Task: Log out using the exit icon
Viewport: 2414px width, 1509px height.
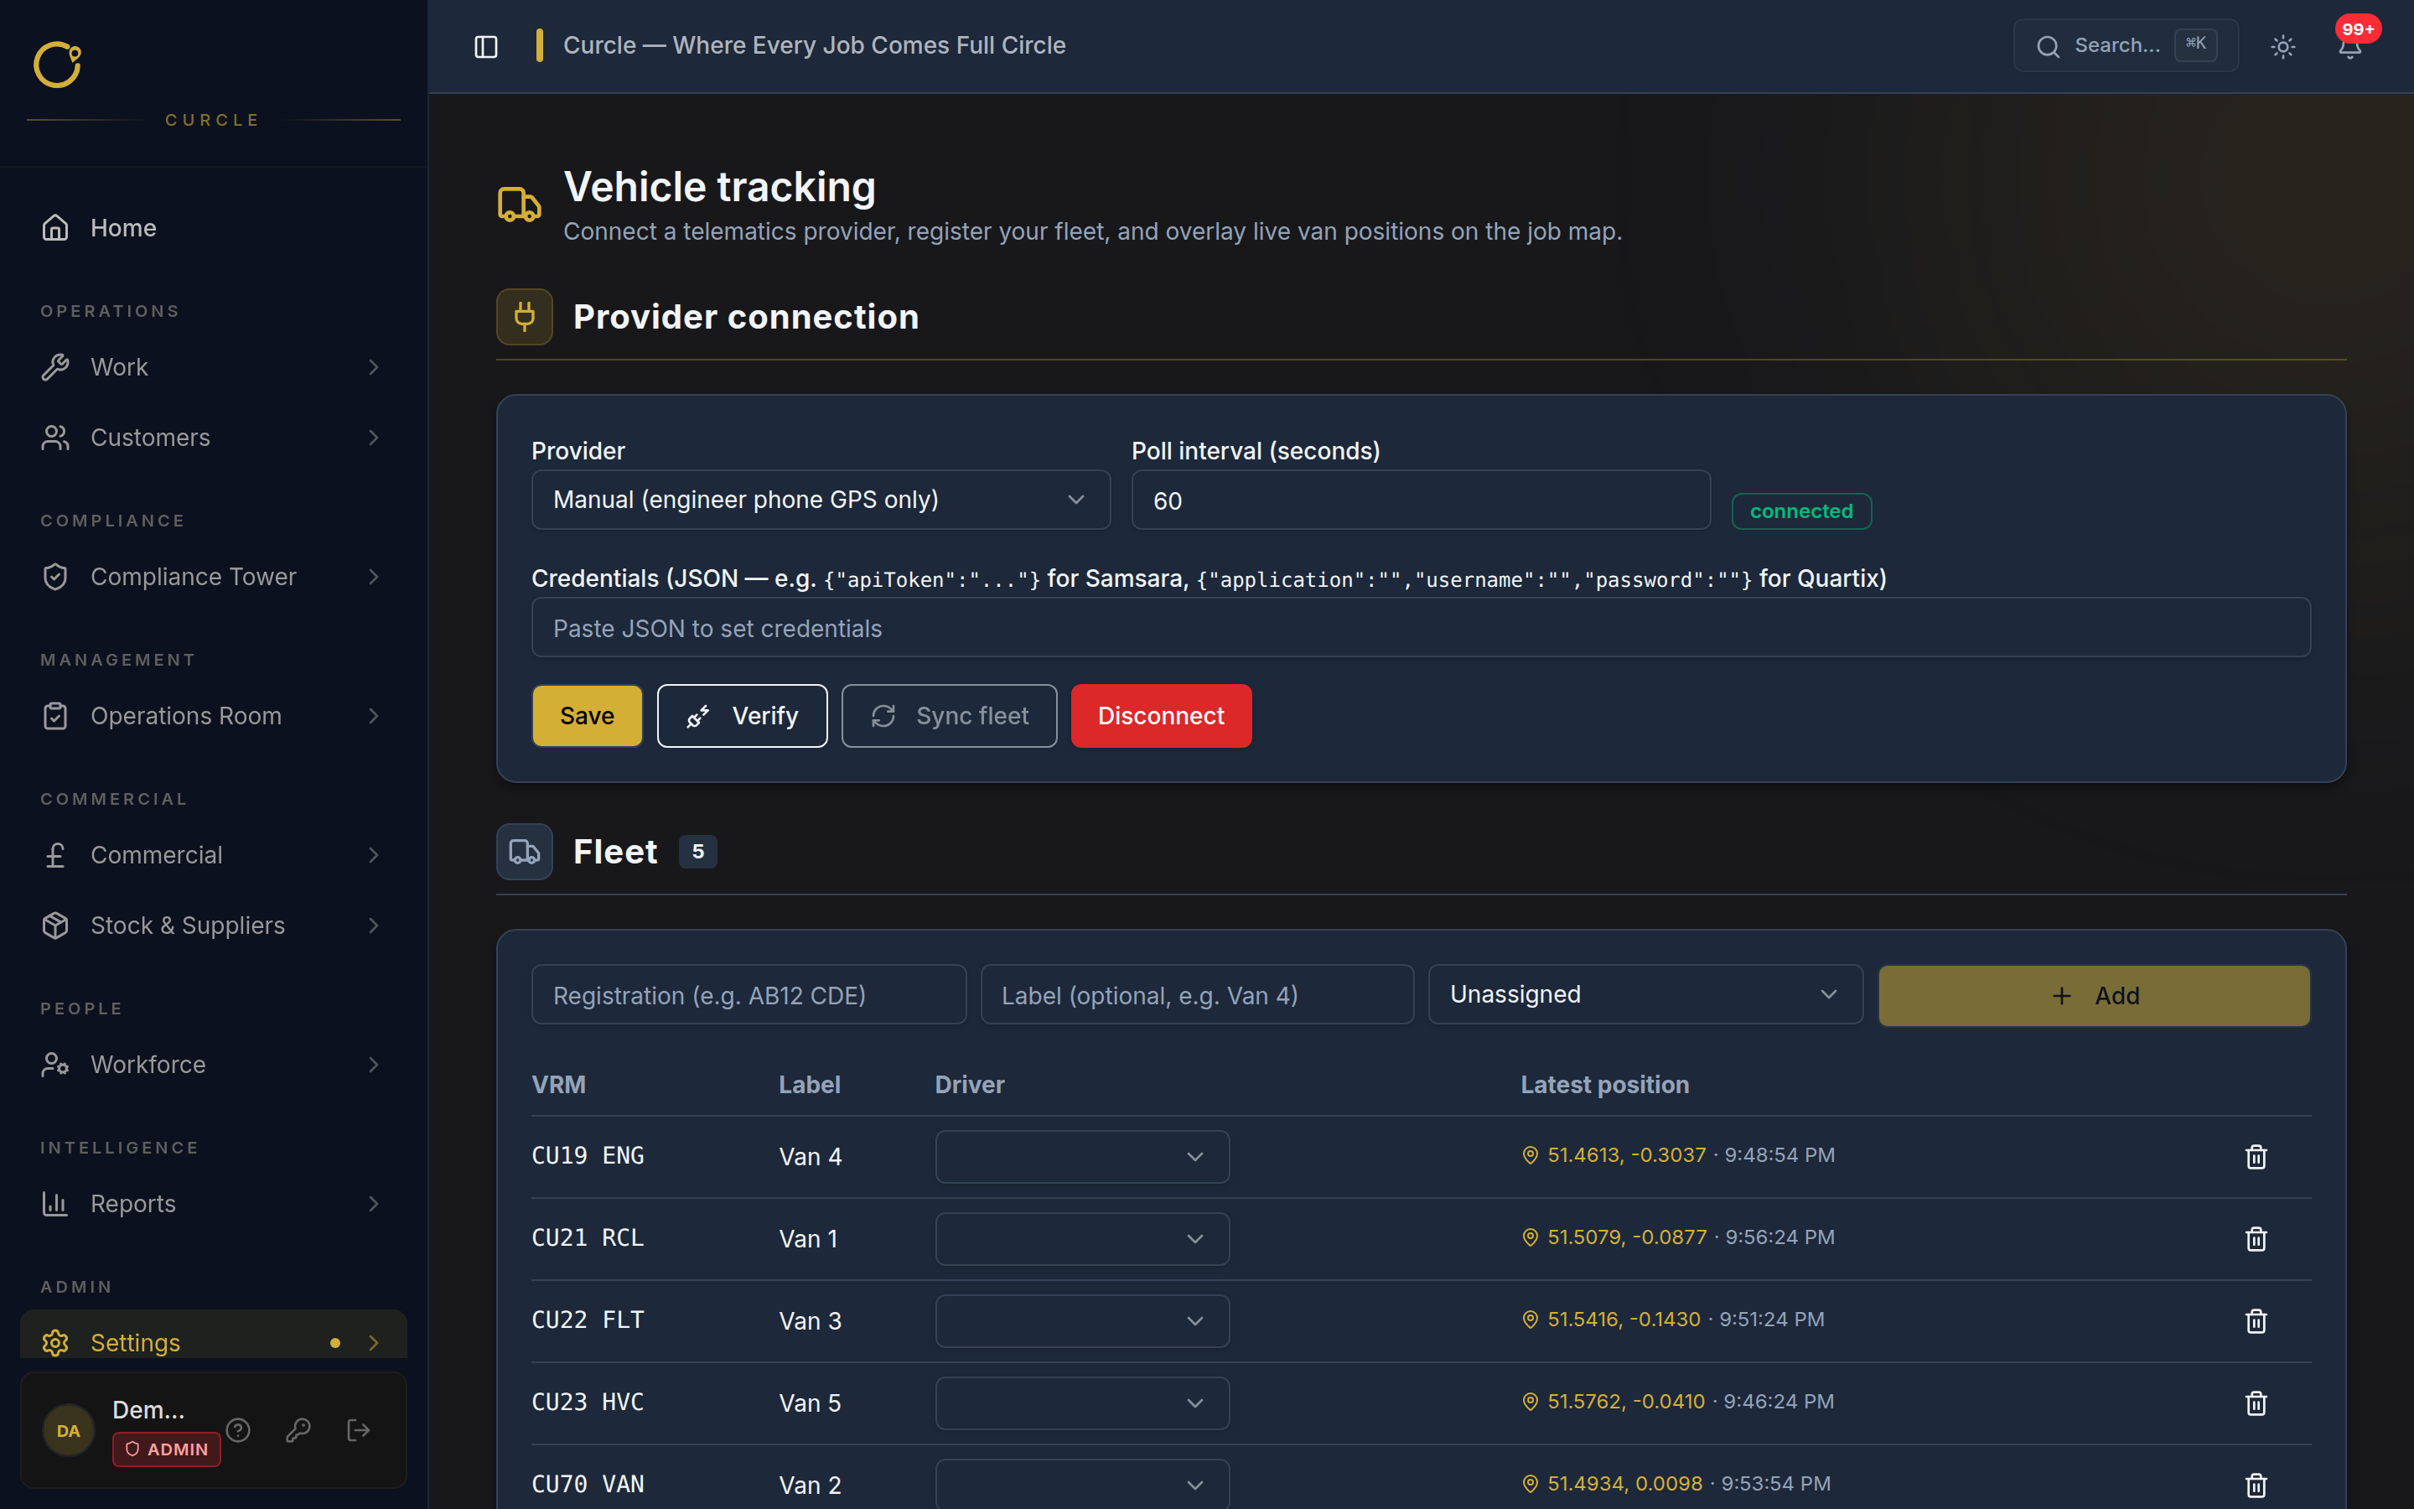Action: click(358, 1430)
